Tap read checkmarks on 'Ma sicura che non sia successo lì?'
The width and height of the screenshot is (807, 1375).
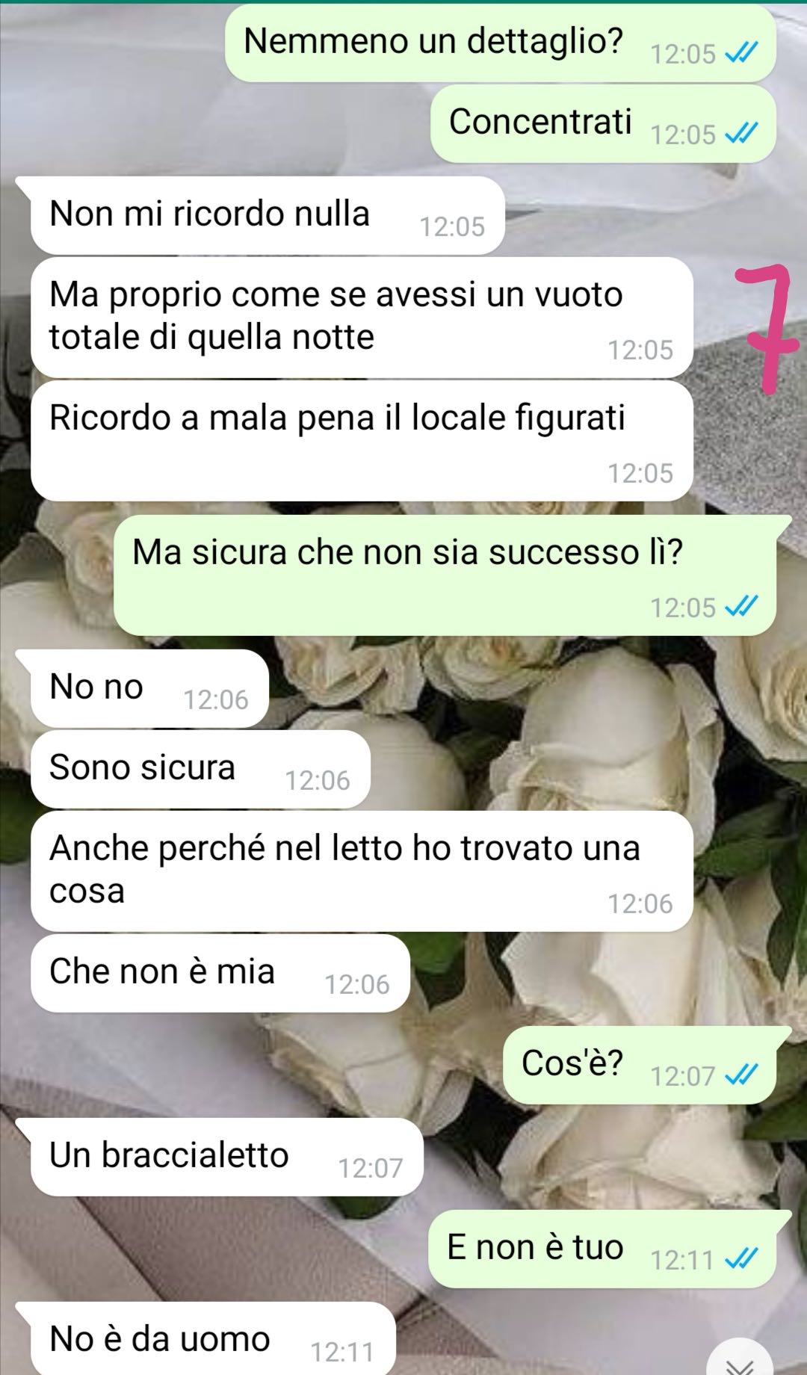tap(742, 607)
